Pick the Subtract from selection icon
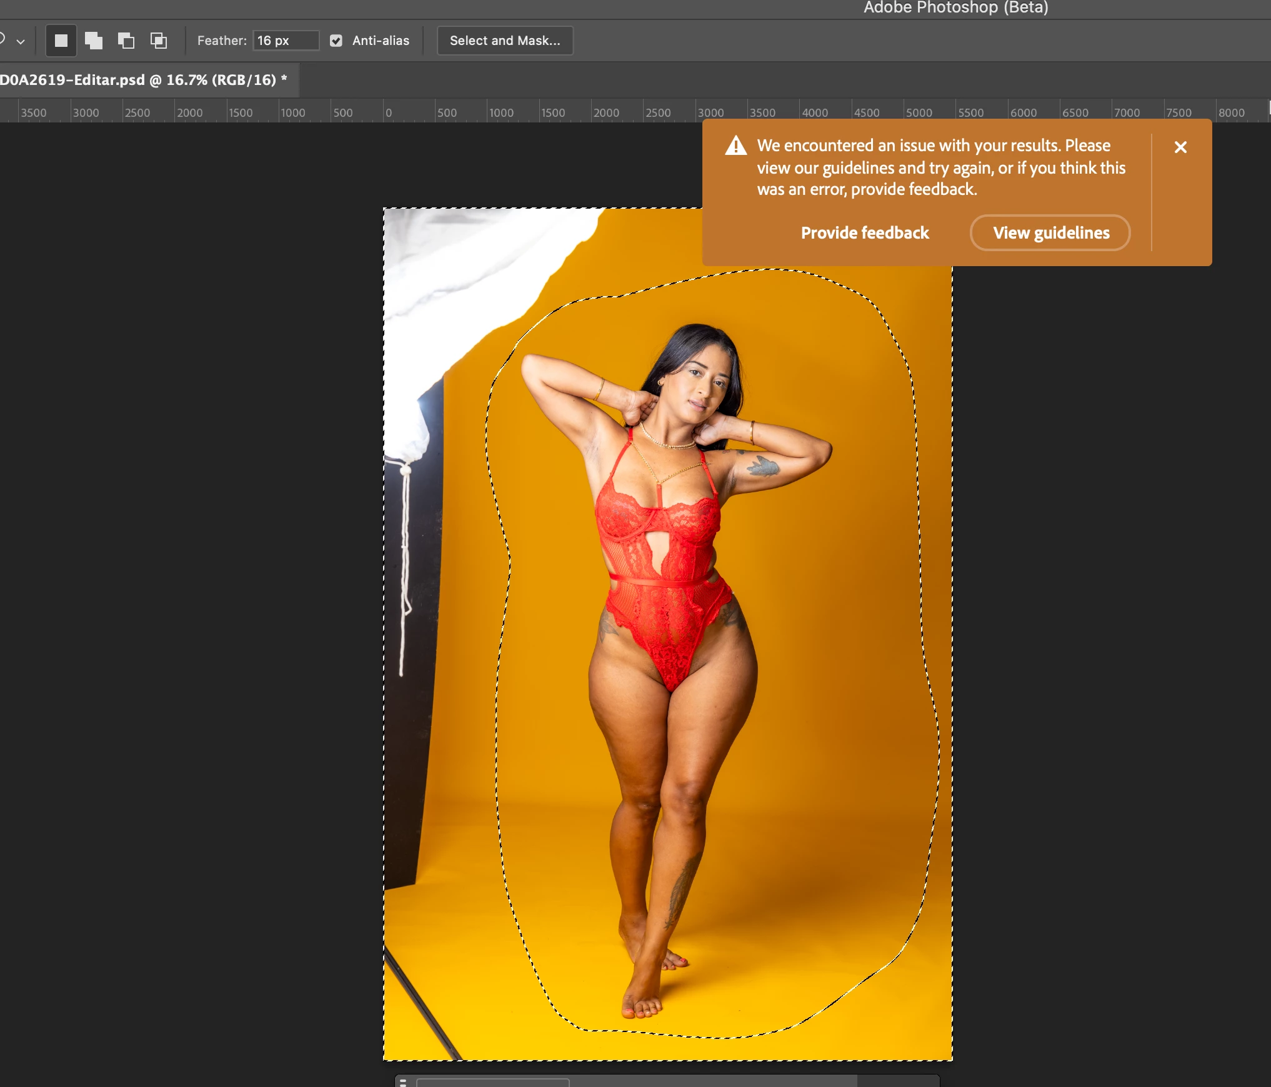The image size is (1271, 1087). coord(126,41)
